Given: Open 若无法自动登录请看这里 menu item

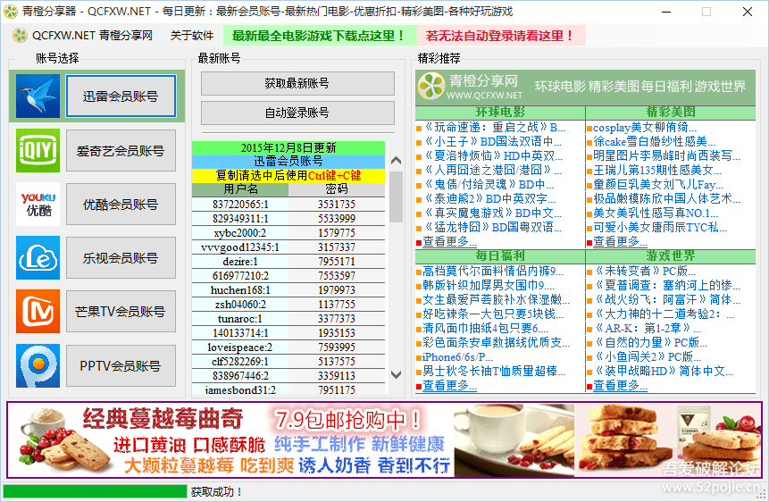Looking at the screenshot, I should pyautogui.click(x=500, y=36).
